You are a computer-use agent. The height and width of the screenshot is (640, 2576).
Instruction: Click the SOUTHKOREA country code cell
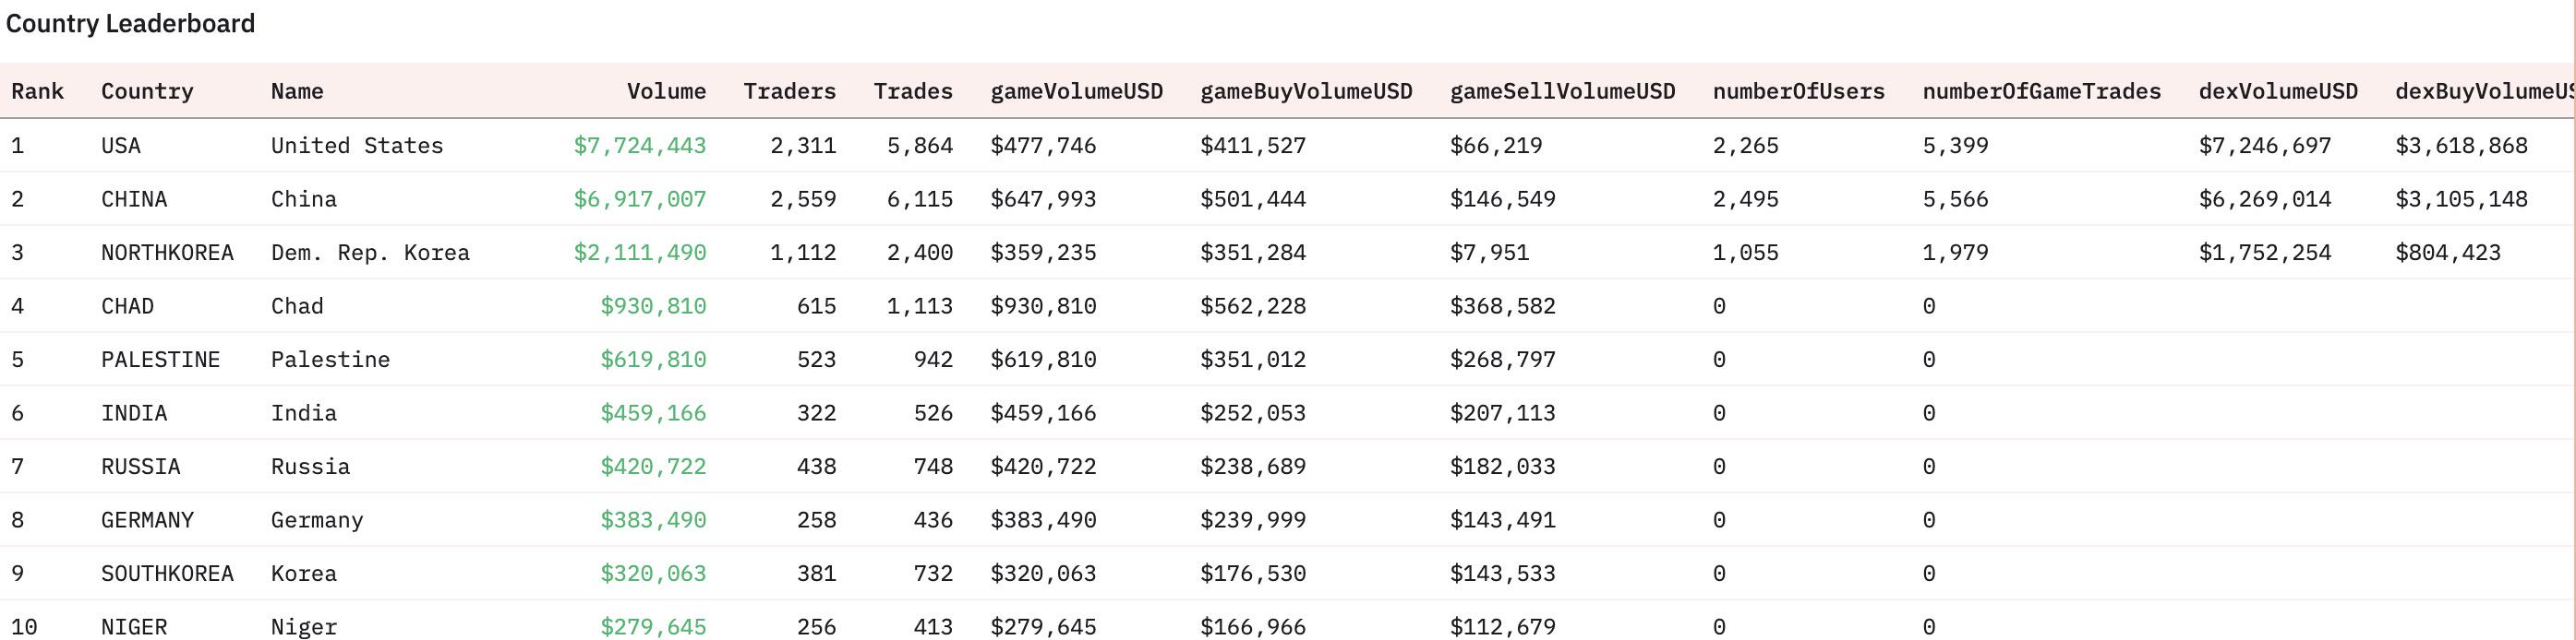tap(167, 575)
